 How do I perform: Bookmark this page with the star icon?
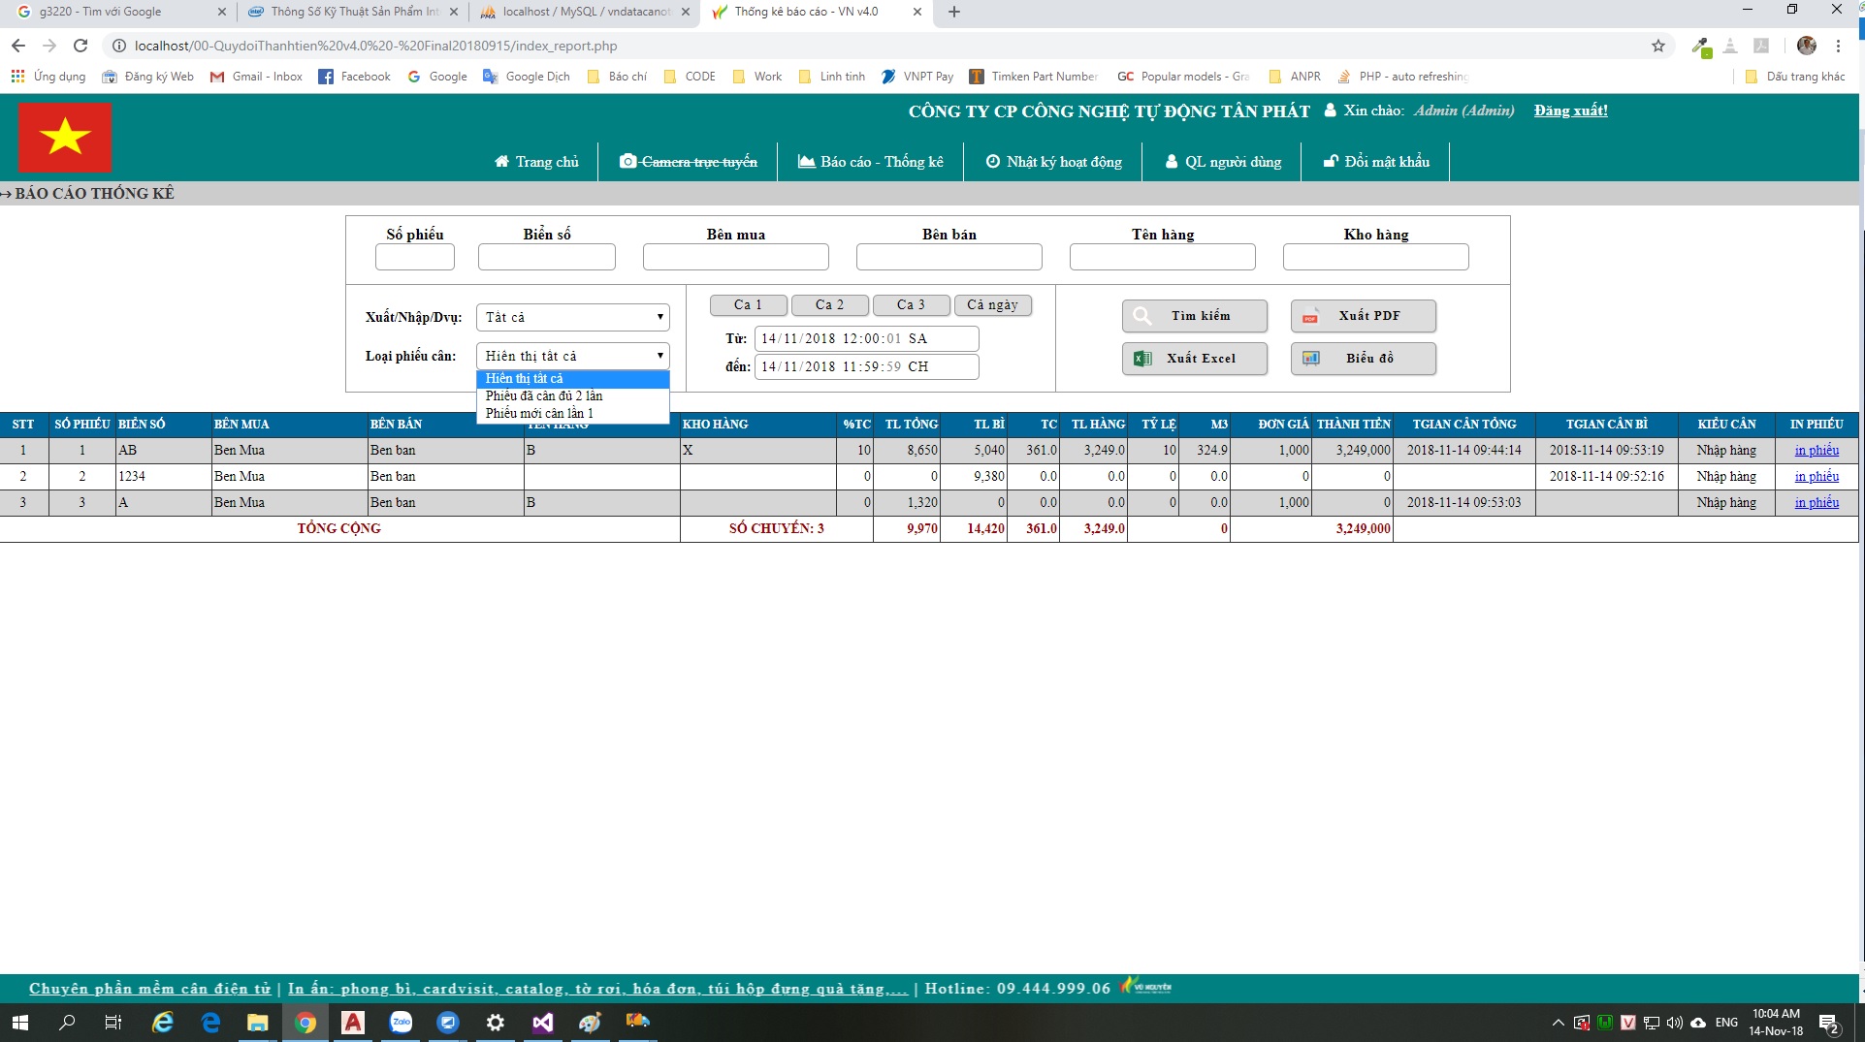tap(1658, 46)
